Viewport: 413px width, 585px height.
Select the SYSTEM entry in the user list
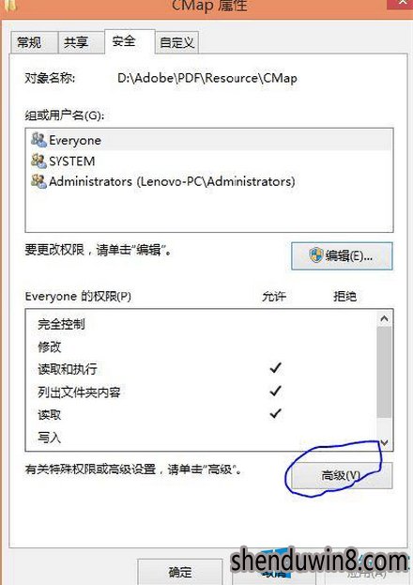pyautogui.click(x=209, y=161)
